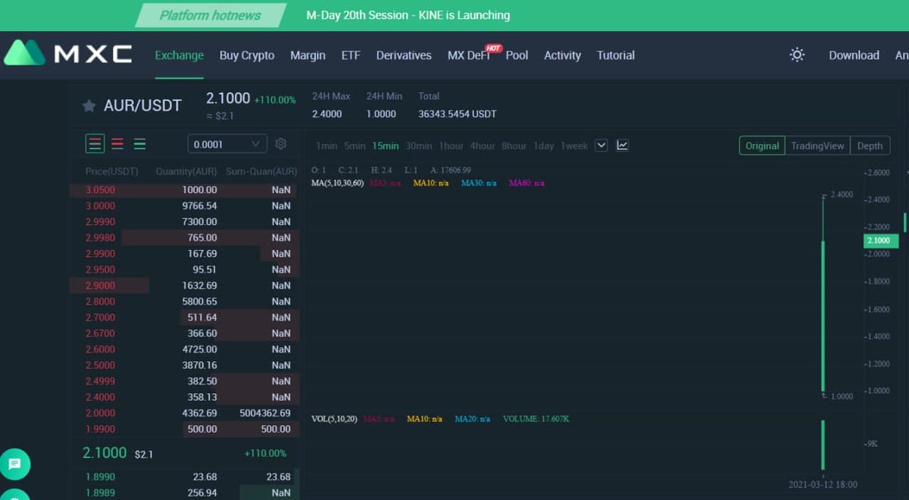Select the 15min chart interval
This screenshot has width=909, height=500.
click(x=386, y=146)
